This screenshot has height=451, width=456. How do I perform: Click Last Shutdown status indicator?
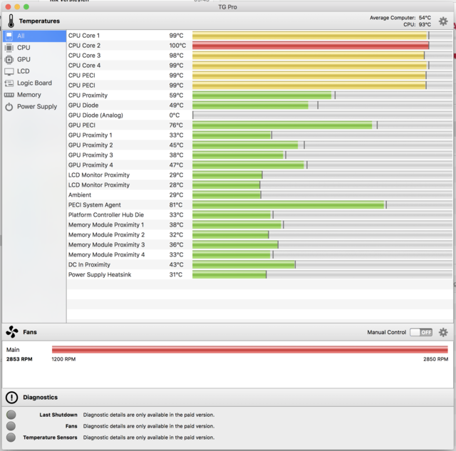[11, 415]
